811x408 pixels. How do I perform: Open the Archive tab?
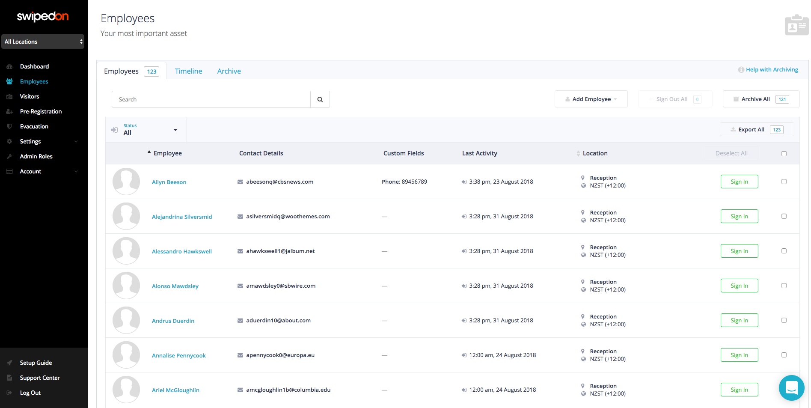click(229, 71)
